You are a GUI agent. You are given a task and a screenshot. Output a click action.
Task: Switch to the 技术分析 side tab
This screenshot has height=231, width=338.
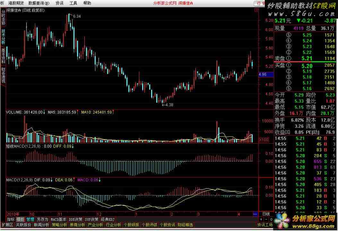[3, 36]
